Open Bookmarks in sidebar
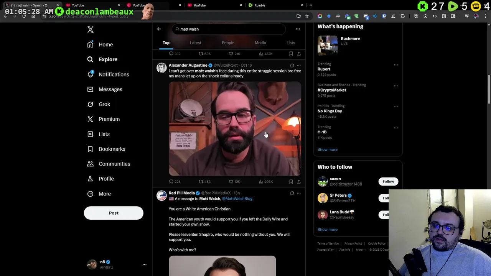The height and width of the screenshot is (276, 491). click(106, 149)
